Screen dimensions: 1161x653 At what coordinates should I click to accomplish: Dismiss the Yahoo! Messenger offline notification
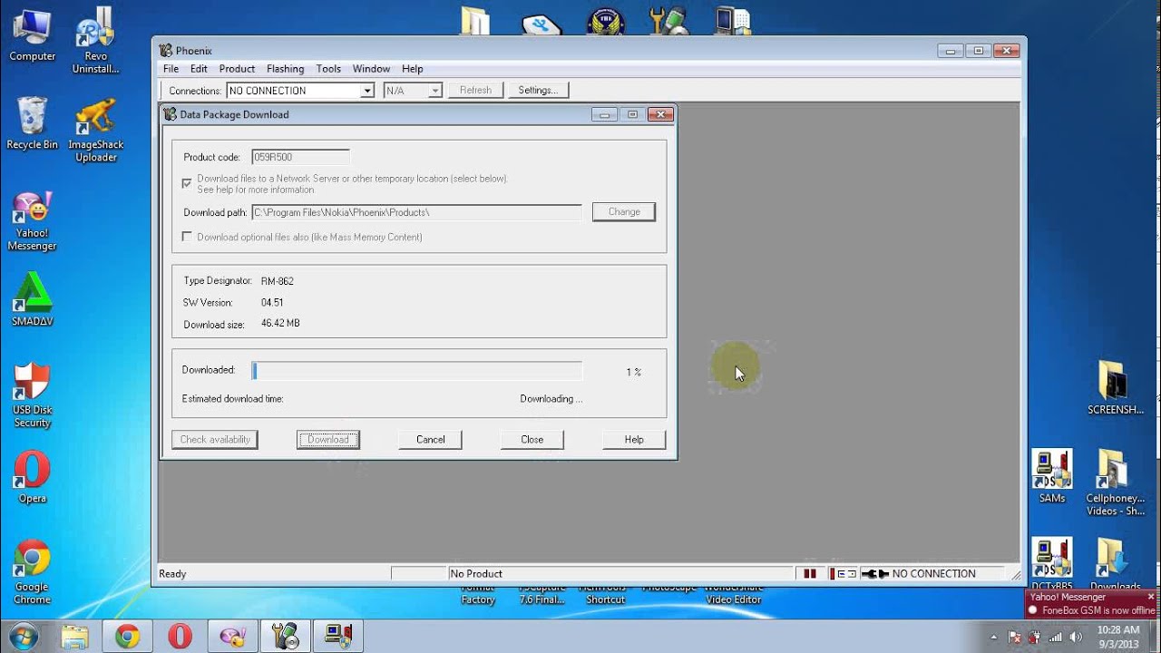click(x=1151, y=597)
